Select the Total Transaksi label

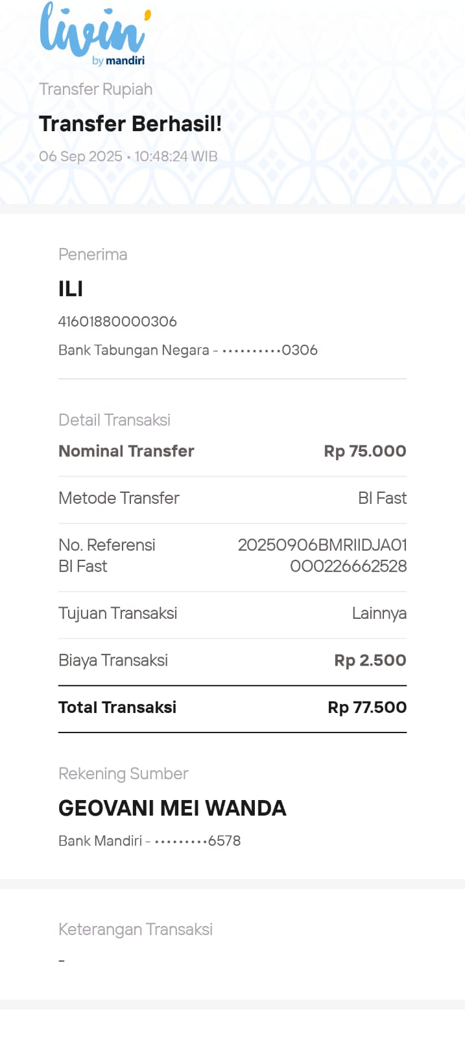[117, 707]
